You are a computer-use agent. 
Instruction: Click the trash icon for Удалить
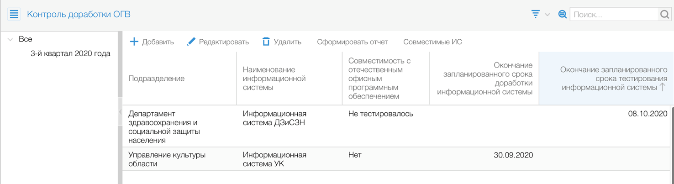coord(266,42)
